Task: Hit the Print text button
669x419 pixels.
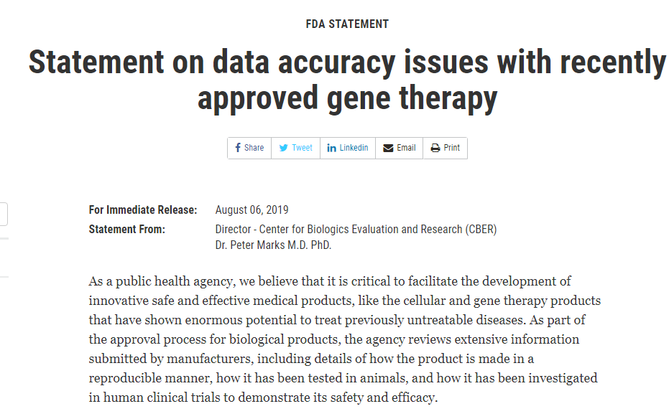Action: pyautogui.click(x=451, y=148)
